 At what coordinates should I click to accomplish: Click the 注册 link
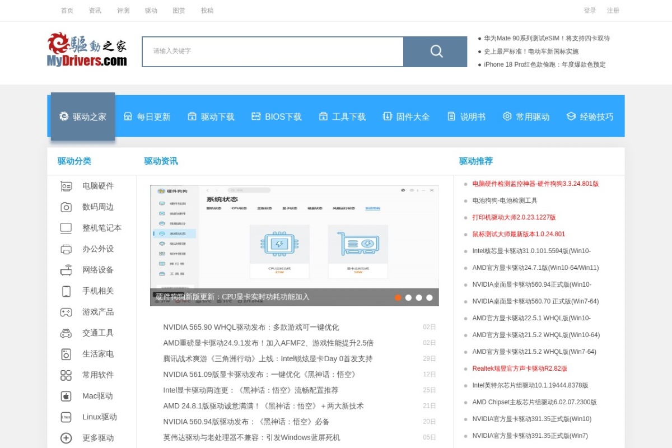pos(613,11)
